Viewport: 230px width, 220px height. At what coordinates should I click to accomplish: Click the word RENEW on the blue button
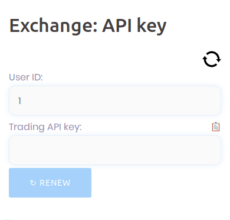[x=55, y=183]
